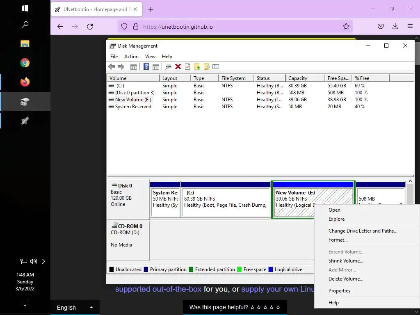The width and height of the screenshot is (420, 315).
Task: Open the File menu
Action: (114, 57)
